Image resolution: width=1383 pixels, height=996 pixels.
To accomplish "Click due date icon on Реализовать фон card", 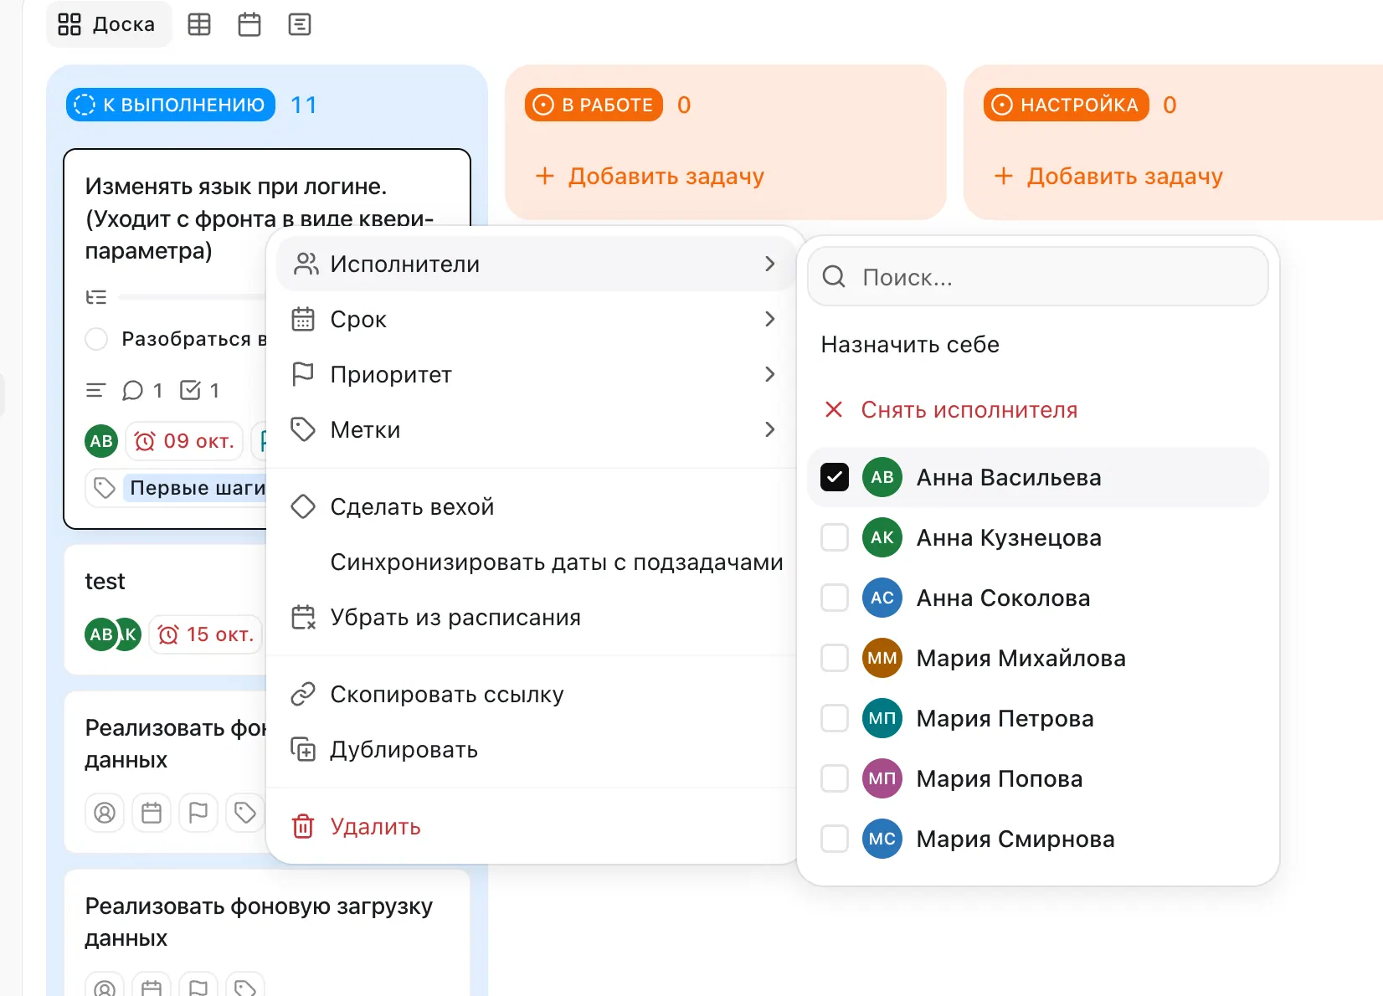I will pyautogui.click(x=152, y=813).
